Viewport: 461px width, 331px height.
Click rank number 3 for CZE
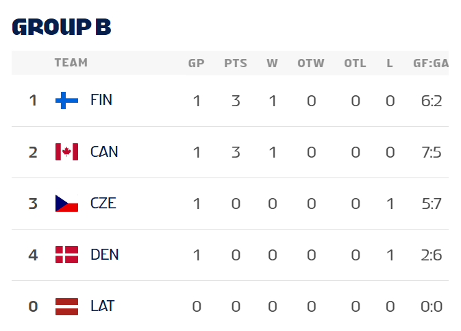pos(33,204)
